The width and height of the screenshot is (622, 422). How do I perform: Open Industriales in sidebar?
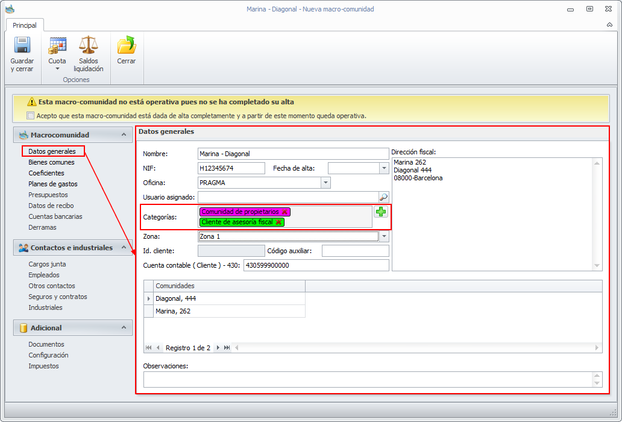[45, 307]
